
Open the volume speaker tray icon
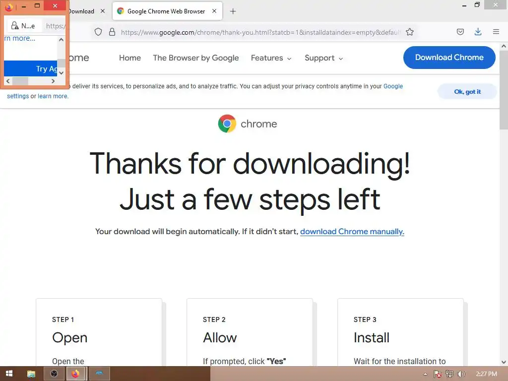[x=461, y=374]
